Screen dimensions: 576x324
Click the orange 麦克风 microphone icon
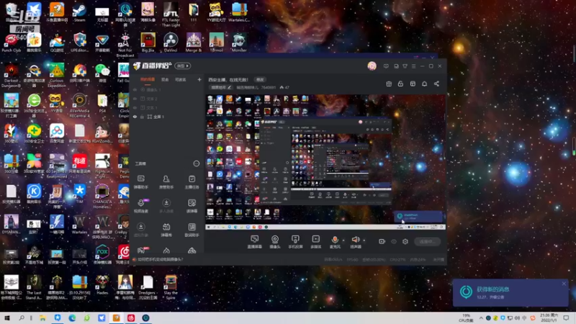point(335,240)
